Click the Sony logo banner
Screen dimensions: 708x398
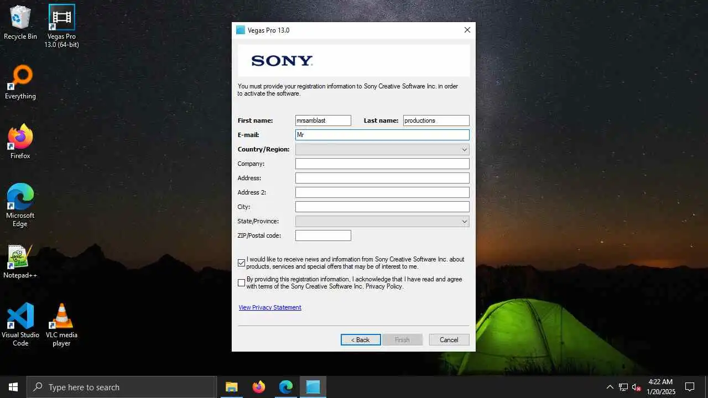point(354,61)
